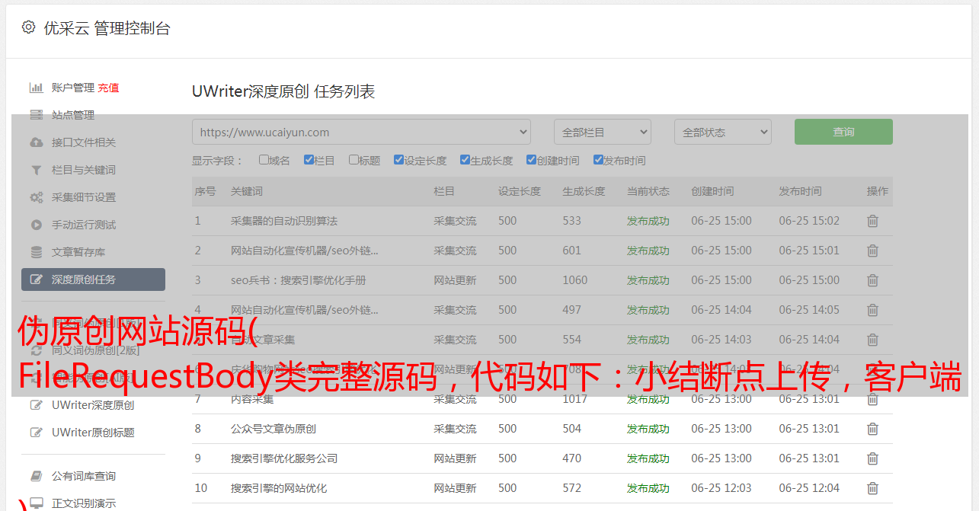Open the https://www.ucaiyun.com site dropdown

coord(361,132)
